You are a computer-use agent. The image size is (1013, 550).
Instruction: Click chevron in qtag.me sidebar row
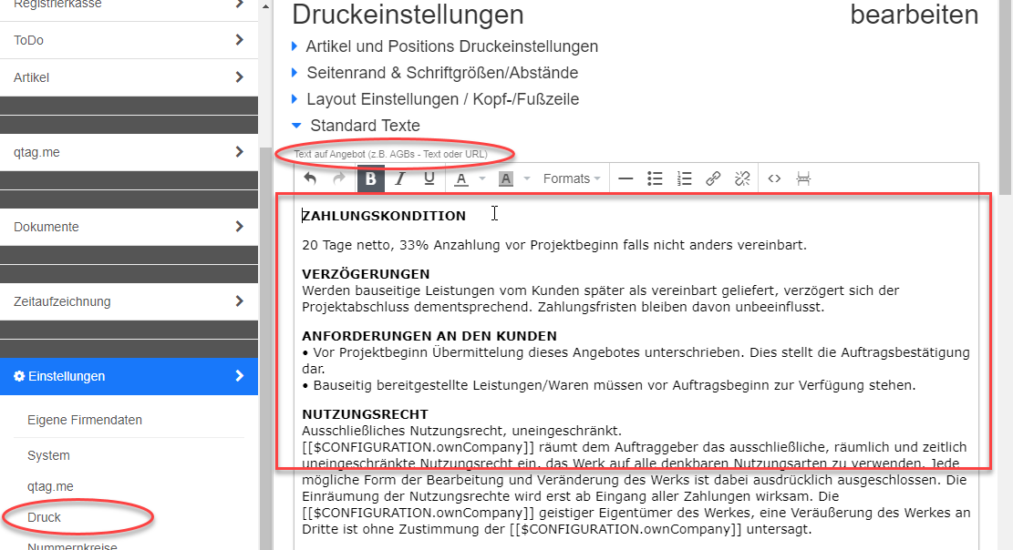tap(239, 152)
